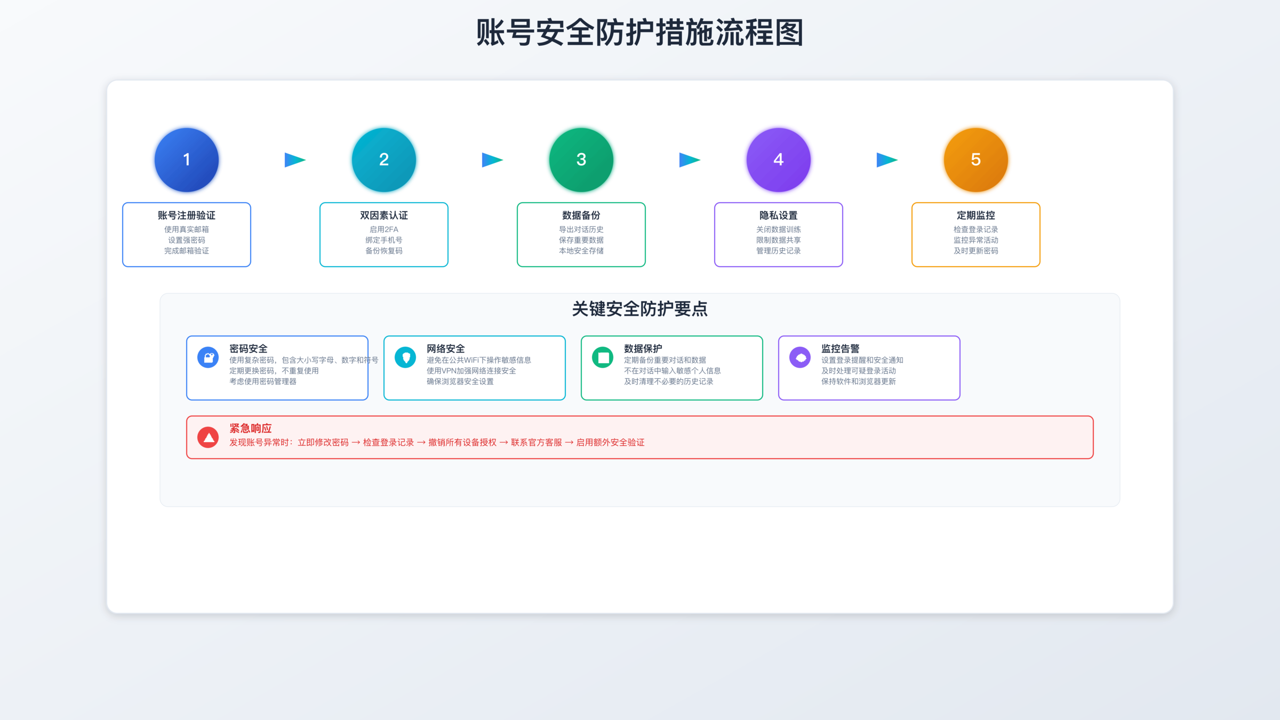Click the orange step 5 circle
1280x720 pixels.
coord(976,159)
